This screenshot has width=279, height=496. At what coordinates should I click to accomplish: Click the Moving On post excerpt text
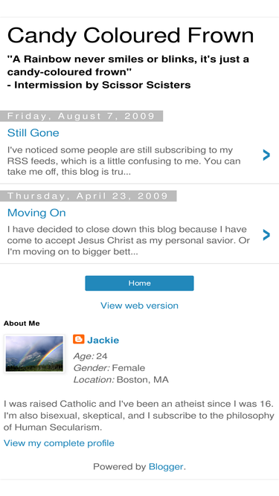[x=129, y=240]
